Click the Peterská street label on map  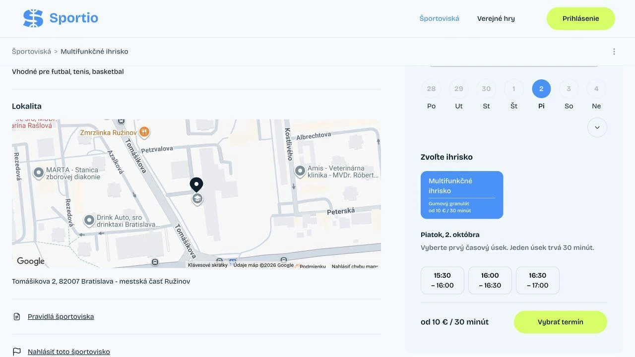pyautogui.click(x=341, y=212)
